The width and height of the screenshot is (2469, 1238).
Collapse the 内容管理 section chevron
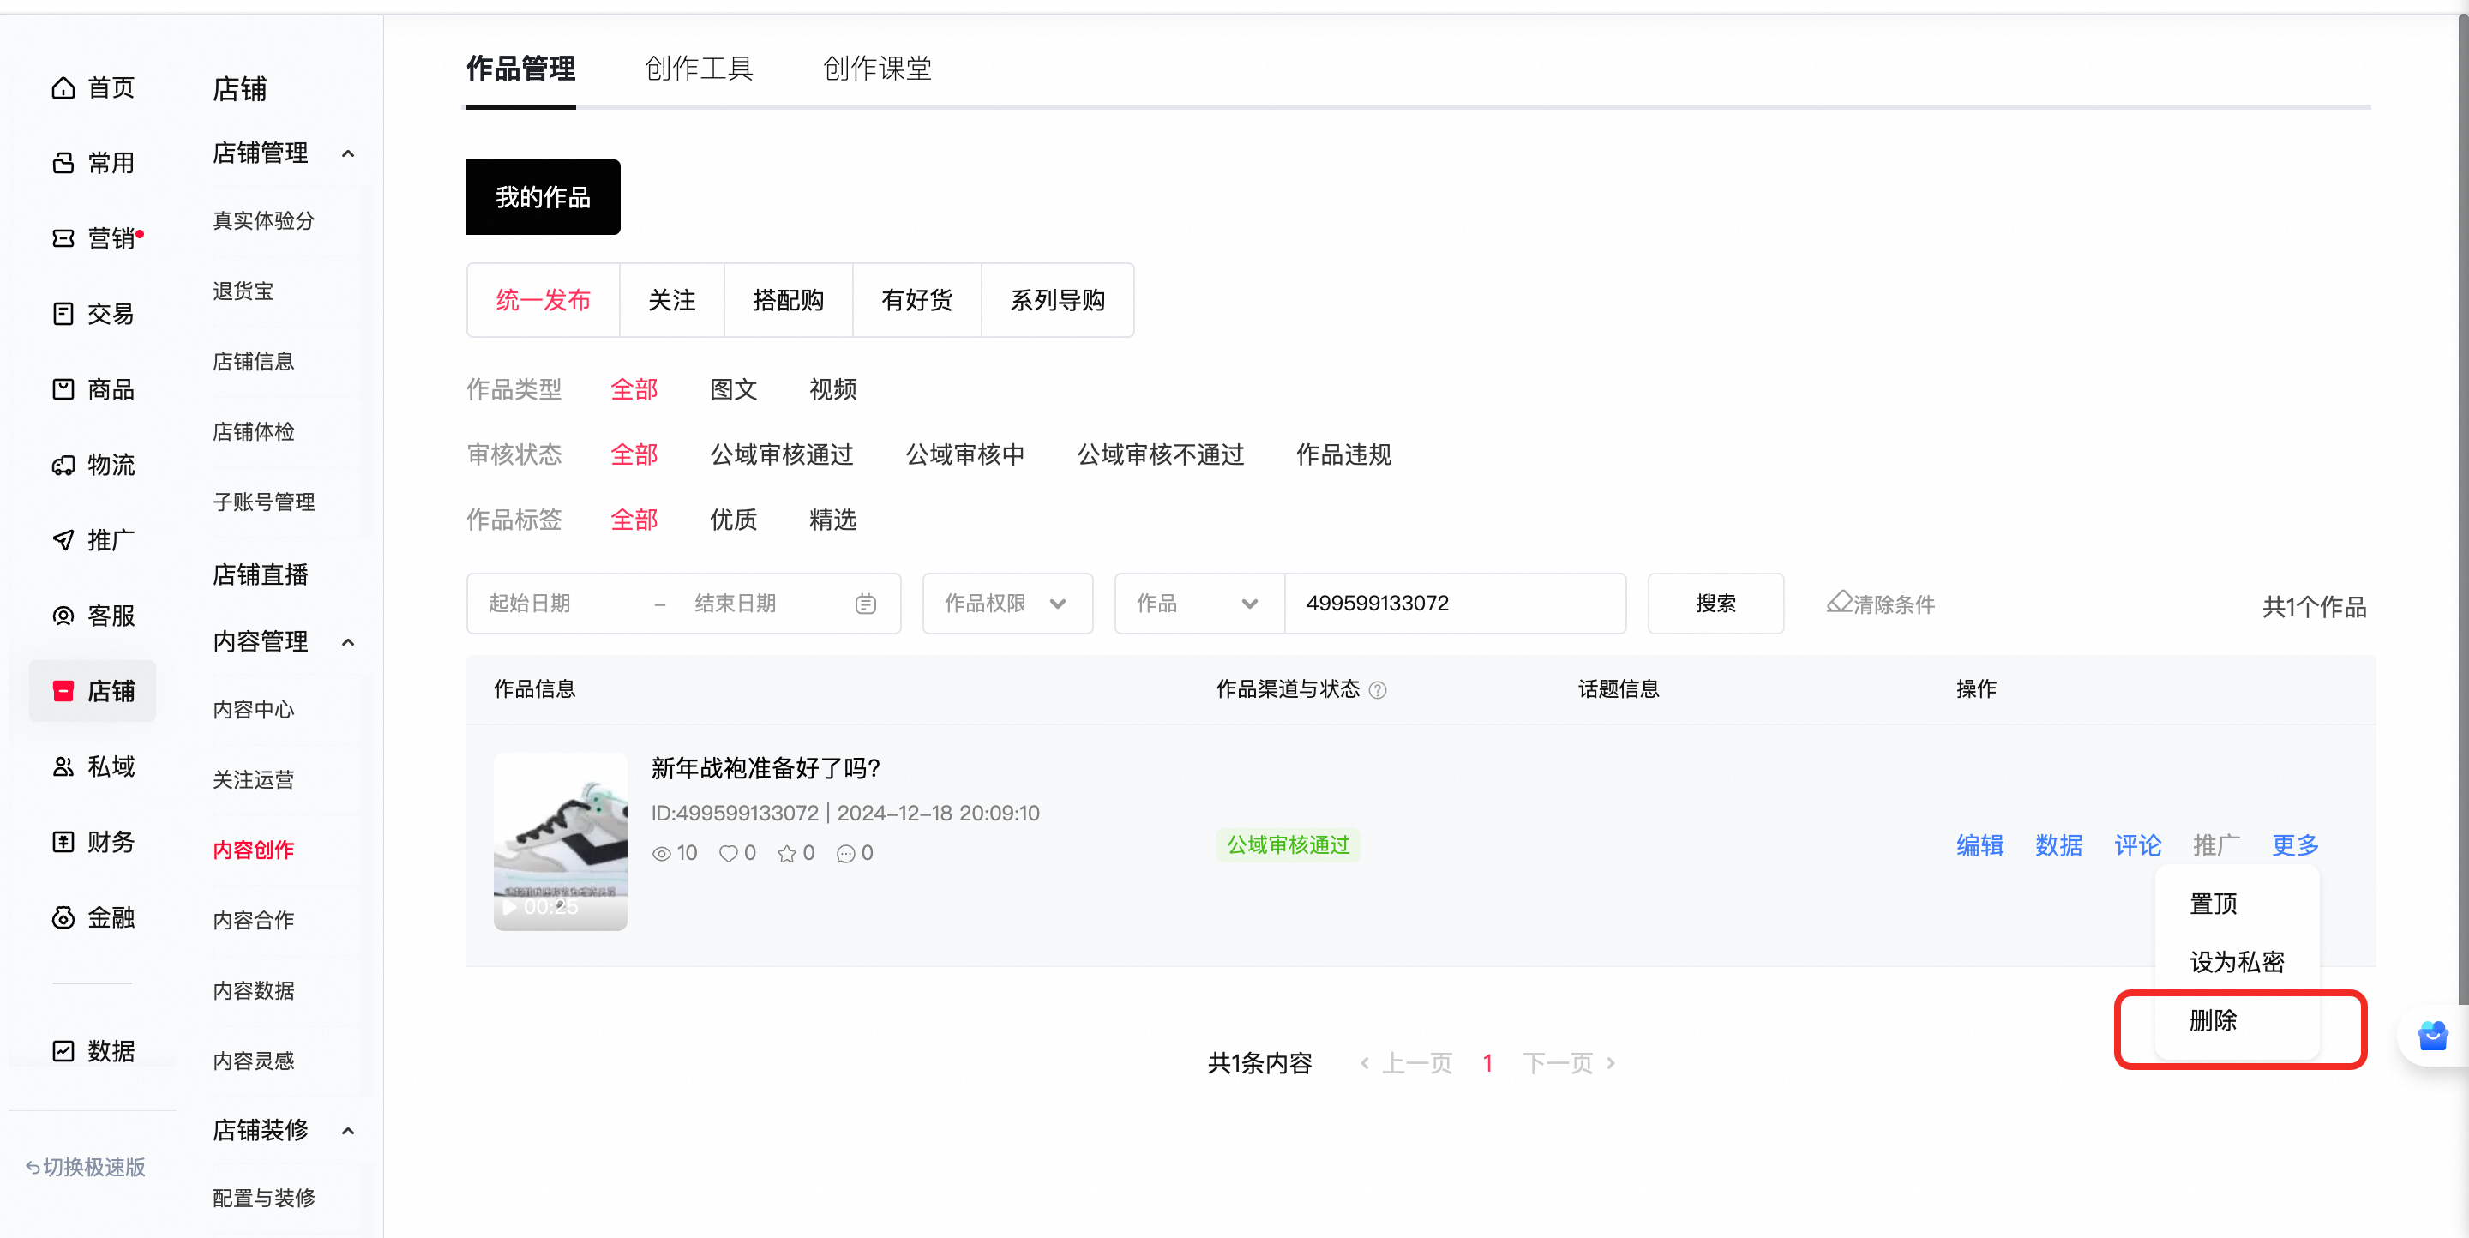[348, 642]
